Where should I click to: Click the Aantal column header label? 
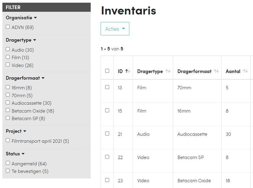[x=233, y=71]
